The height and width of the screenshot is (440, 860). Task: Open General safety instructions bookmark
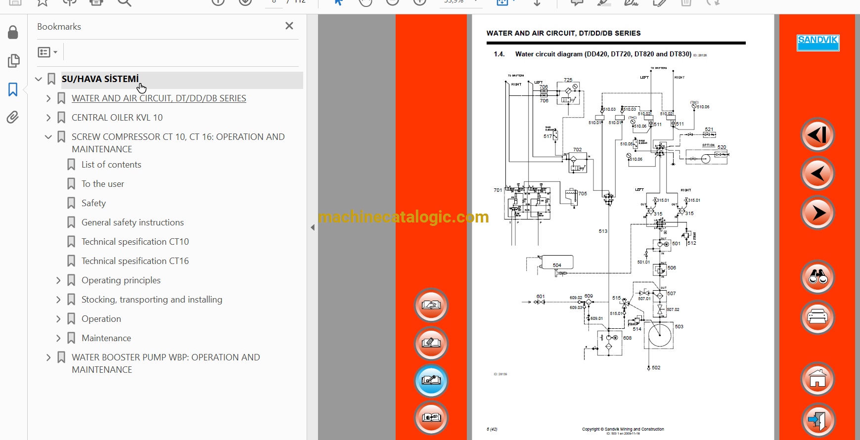pyautogui.click(x=133, y=222)
